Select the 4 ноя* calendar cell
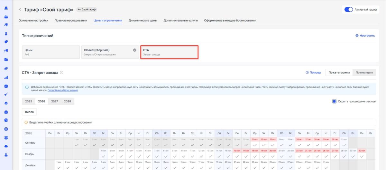386x170 pixels. 130,154
